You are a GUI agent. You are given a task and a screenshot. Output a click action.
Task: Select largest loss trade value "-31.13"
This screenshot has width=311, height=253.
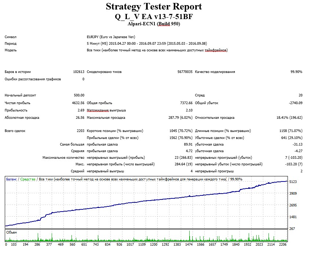click(297, 144)
